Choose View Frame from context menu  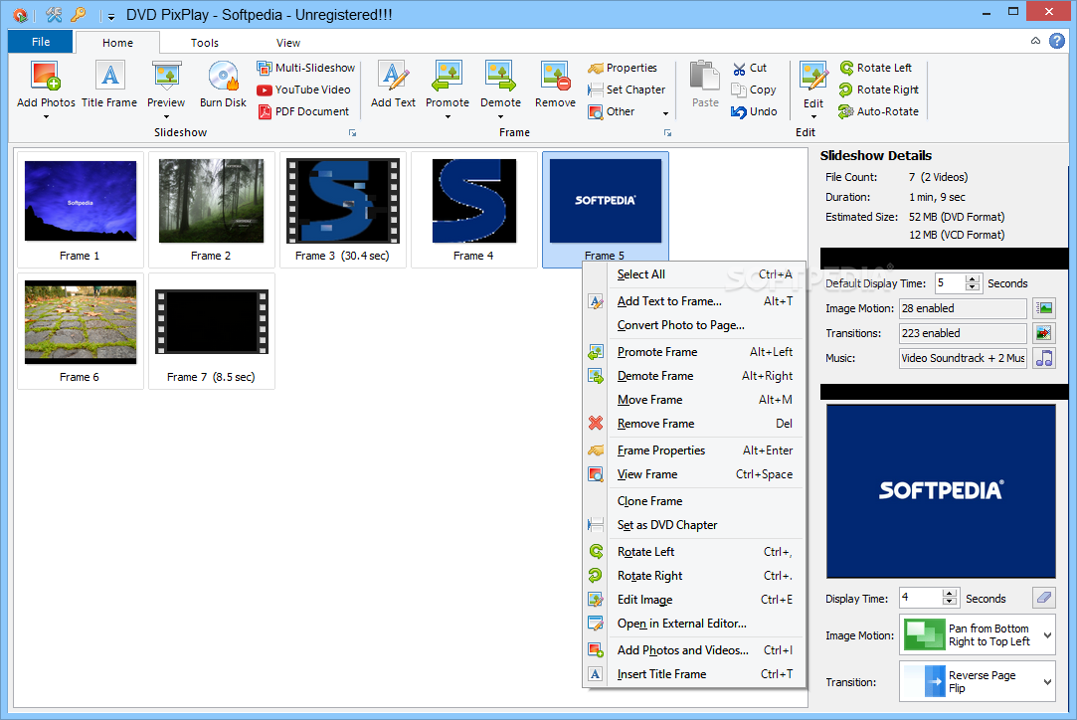tap(694, 474)
